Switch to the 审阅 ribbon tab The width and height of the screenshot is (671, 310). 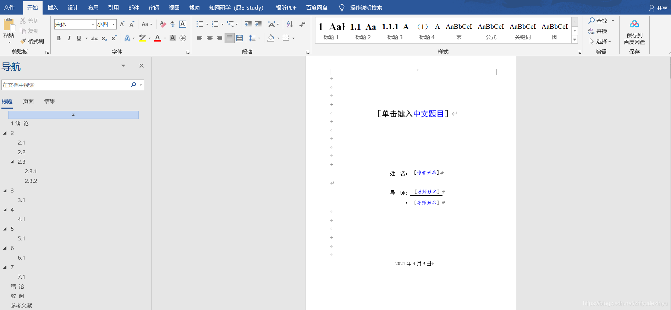154,7
